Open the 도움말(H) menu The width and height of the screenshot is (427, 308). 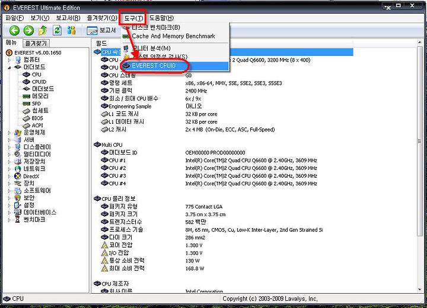[x=161, y=18]
